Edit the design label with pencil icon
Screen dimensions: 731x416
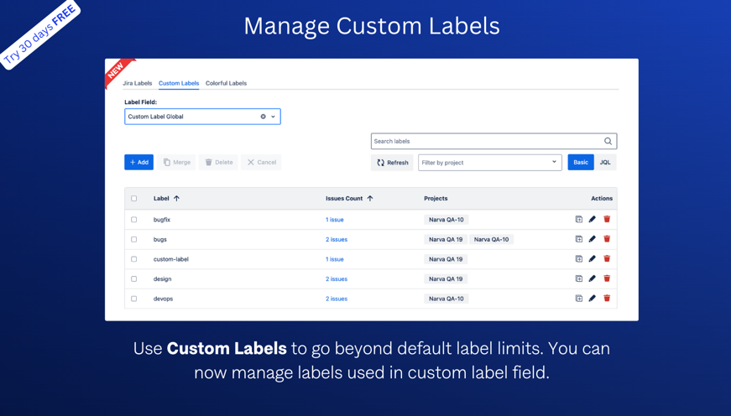point(593,278)
